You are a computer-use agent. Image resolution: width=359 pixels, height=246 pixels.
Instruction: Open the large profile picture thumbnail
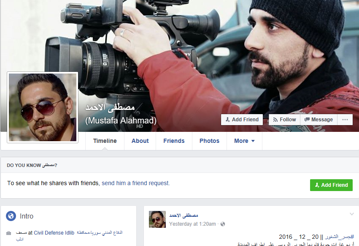tap(43, 107)
